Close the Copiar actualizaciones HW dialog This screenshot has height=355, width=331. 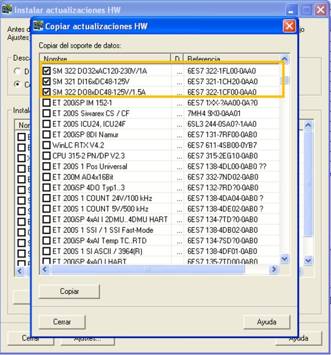pos(289,26)
